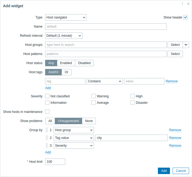The image size is (192, 177).
Task: Toggle the Show header checkbox
Action: coord(186,17)
